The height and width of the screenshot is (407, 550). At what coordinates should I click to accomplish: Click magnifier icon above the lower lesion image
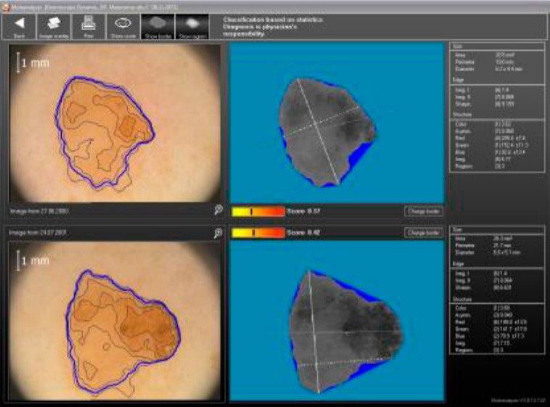217,233
